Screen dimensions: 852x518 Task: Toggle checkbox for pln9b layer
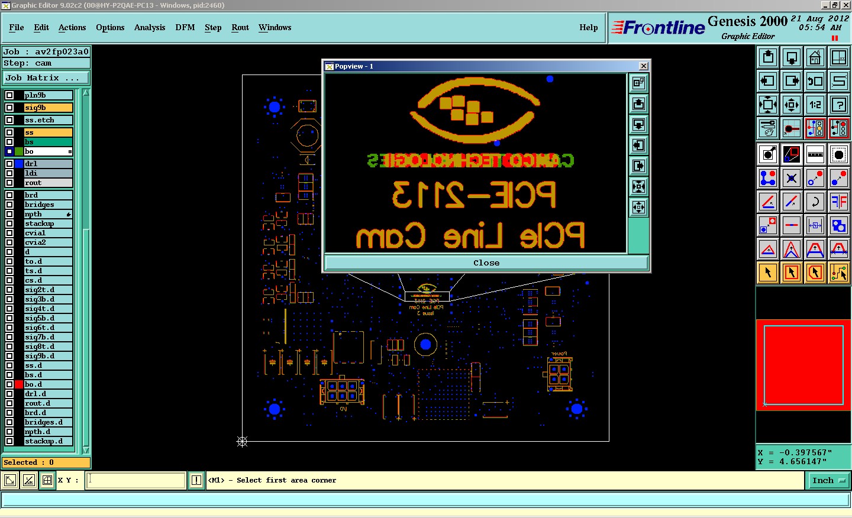pos(9,95)
